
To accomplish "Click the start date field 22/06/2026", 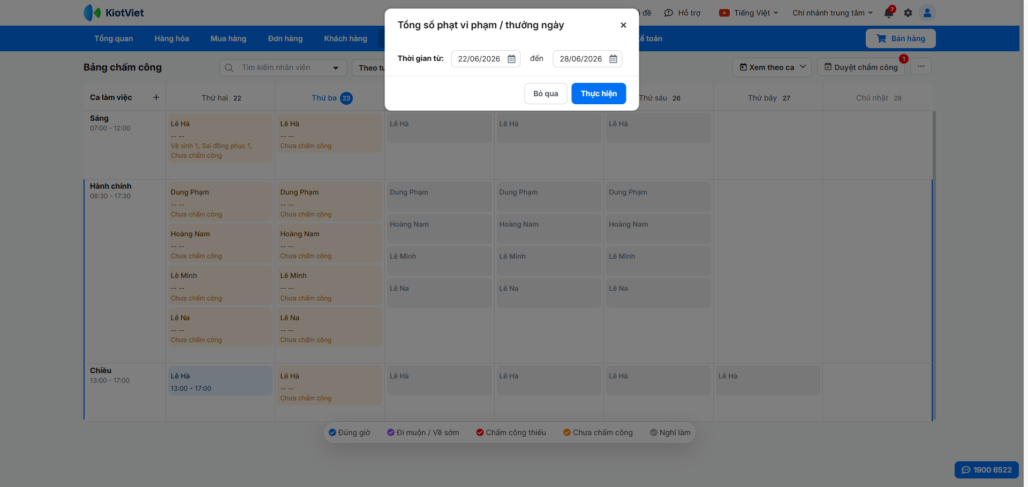I will pos(486,59).
